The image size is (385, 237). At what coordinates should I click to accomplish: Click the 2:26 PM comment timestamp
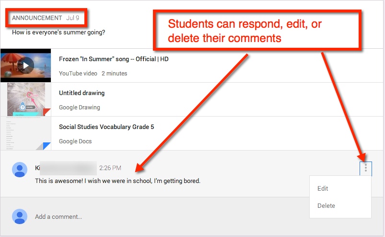pyautogui.click(x=110, y=168)
